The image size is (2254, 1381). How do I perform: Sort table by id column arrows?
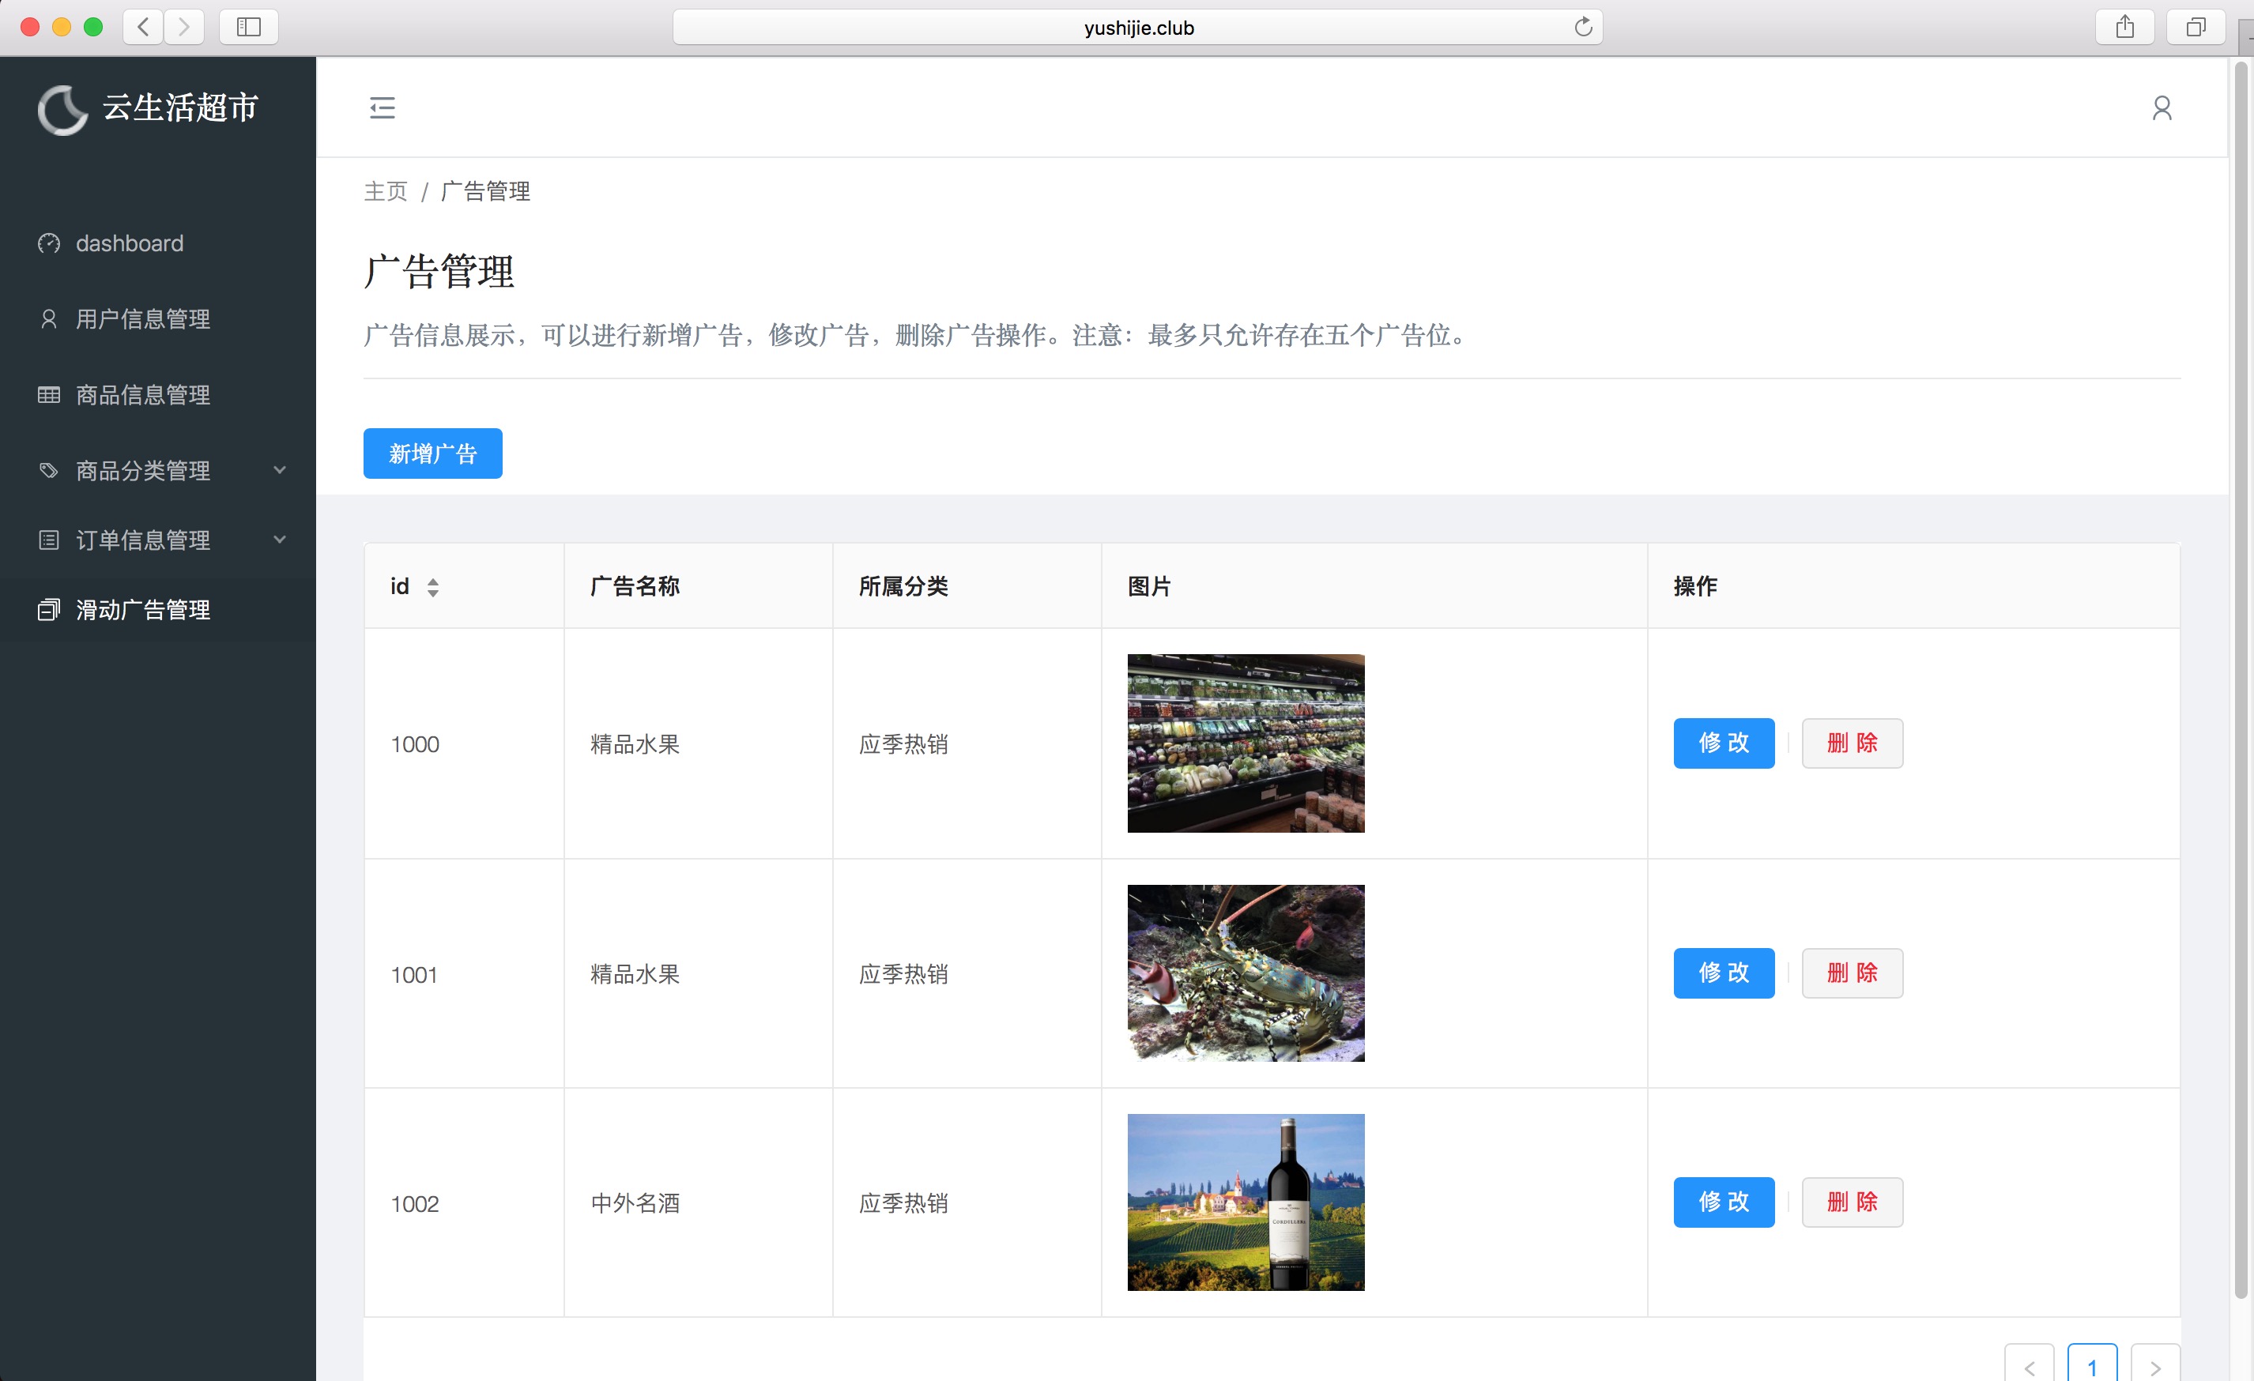[x=432, y=587]
